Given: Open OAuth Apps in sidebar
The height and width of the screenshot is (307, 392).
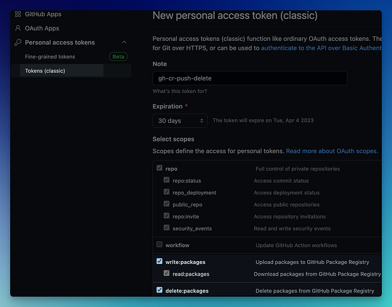Looking at the screenshot, I should point(42,28).
